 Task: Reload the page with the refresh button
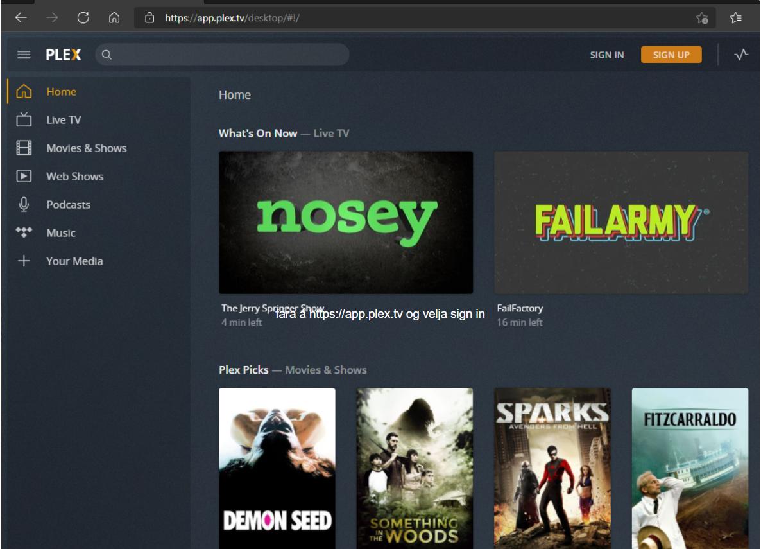[83, 18]
